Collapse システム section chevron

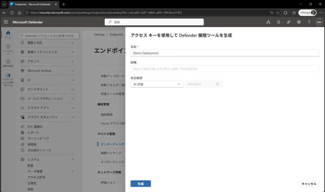(73, 159)
